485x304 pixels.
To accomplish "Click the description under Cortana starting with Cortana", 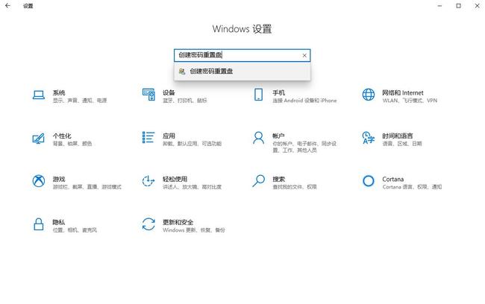I will pyautogui.click(x=412, y=187).
